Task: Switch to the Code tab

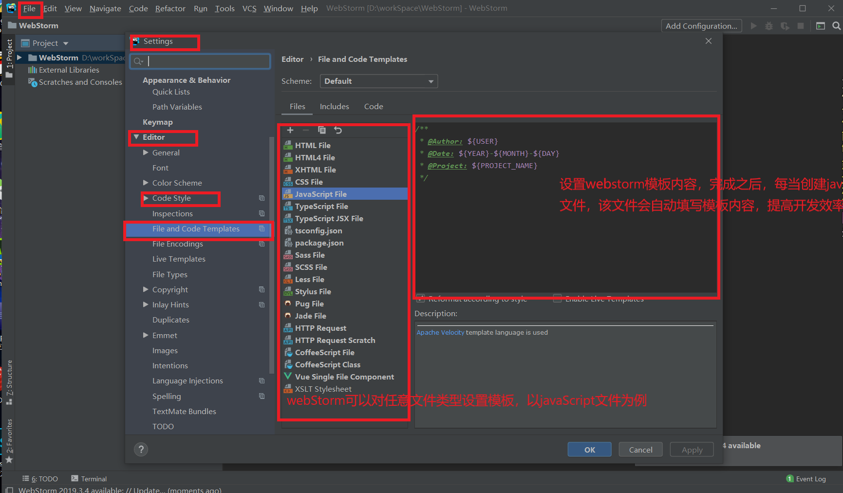Action: pos(374,106)
